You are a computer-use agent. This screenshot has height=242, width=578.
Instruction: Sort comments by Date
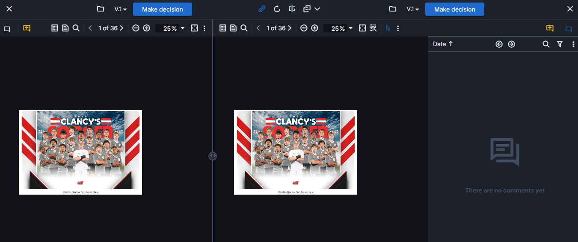(443, 44)
